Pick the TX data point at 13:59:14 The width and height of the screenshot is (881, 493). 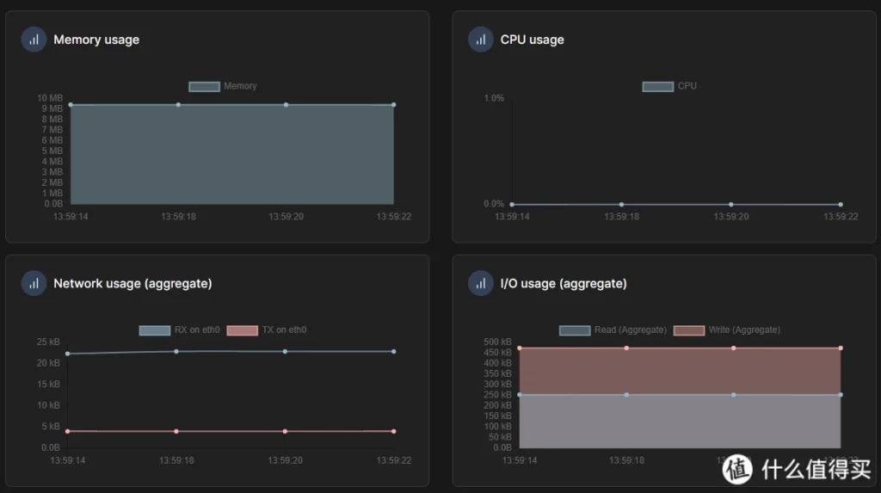(68, 431)
